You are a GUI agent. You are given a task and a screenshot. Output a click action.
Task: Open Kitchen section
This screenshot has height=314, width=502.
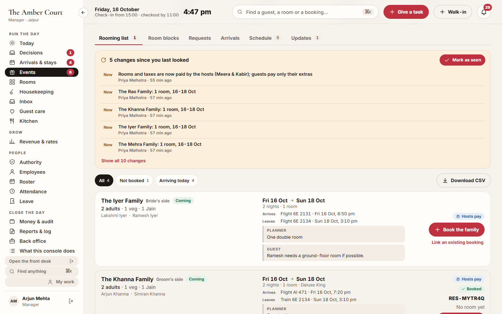pos(41,121)
